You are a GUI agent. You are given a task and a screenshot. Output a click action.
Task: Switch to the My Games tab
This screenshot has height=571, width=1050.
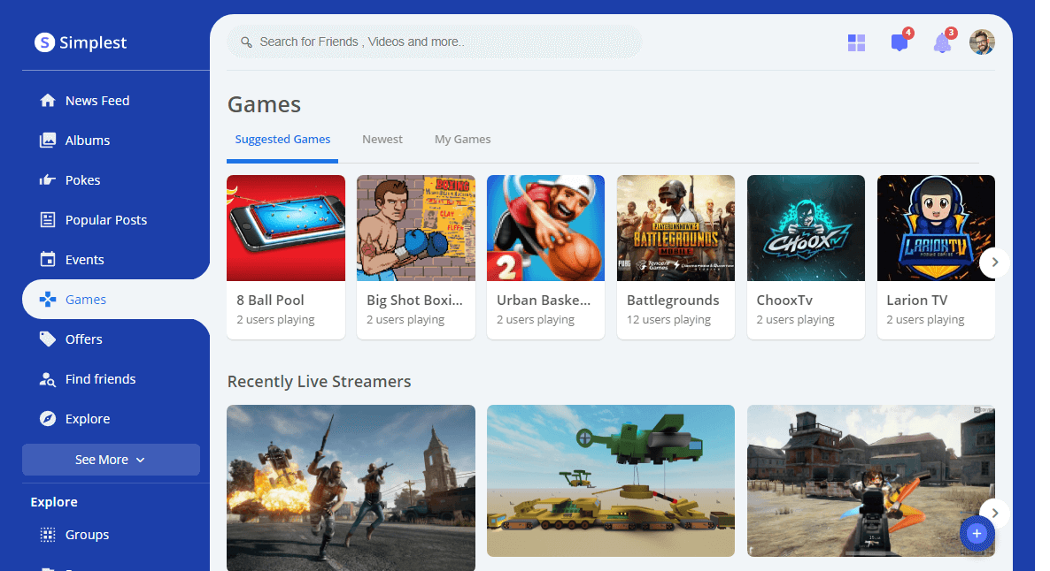coord(462,140)
